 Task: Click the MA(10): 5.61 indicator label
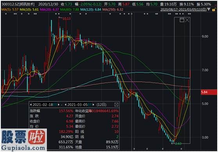[x=29, y=9]
